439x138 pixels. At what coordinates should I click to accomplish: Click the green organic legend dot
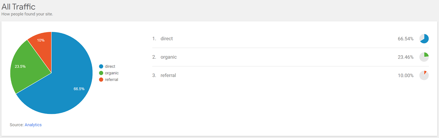pyautogui.click(x=101, y=73)
